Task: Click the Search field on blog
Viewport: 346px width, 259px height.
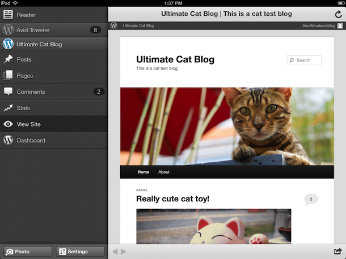Action: pyautogui.click(x=307, y=60)
